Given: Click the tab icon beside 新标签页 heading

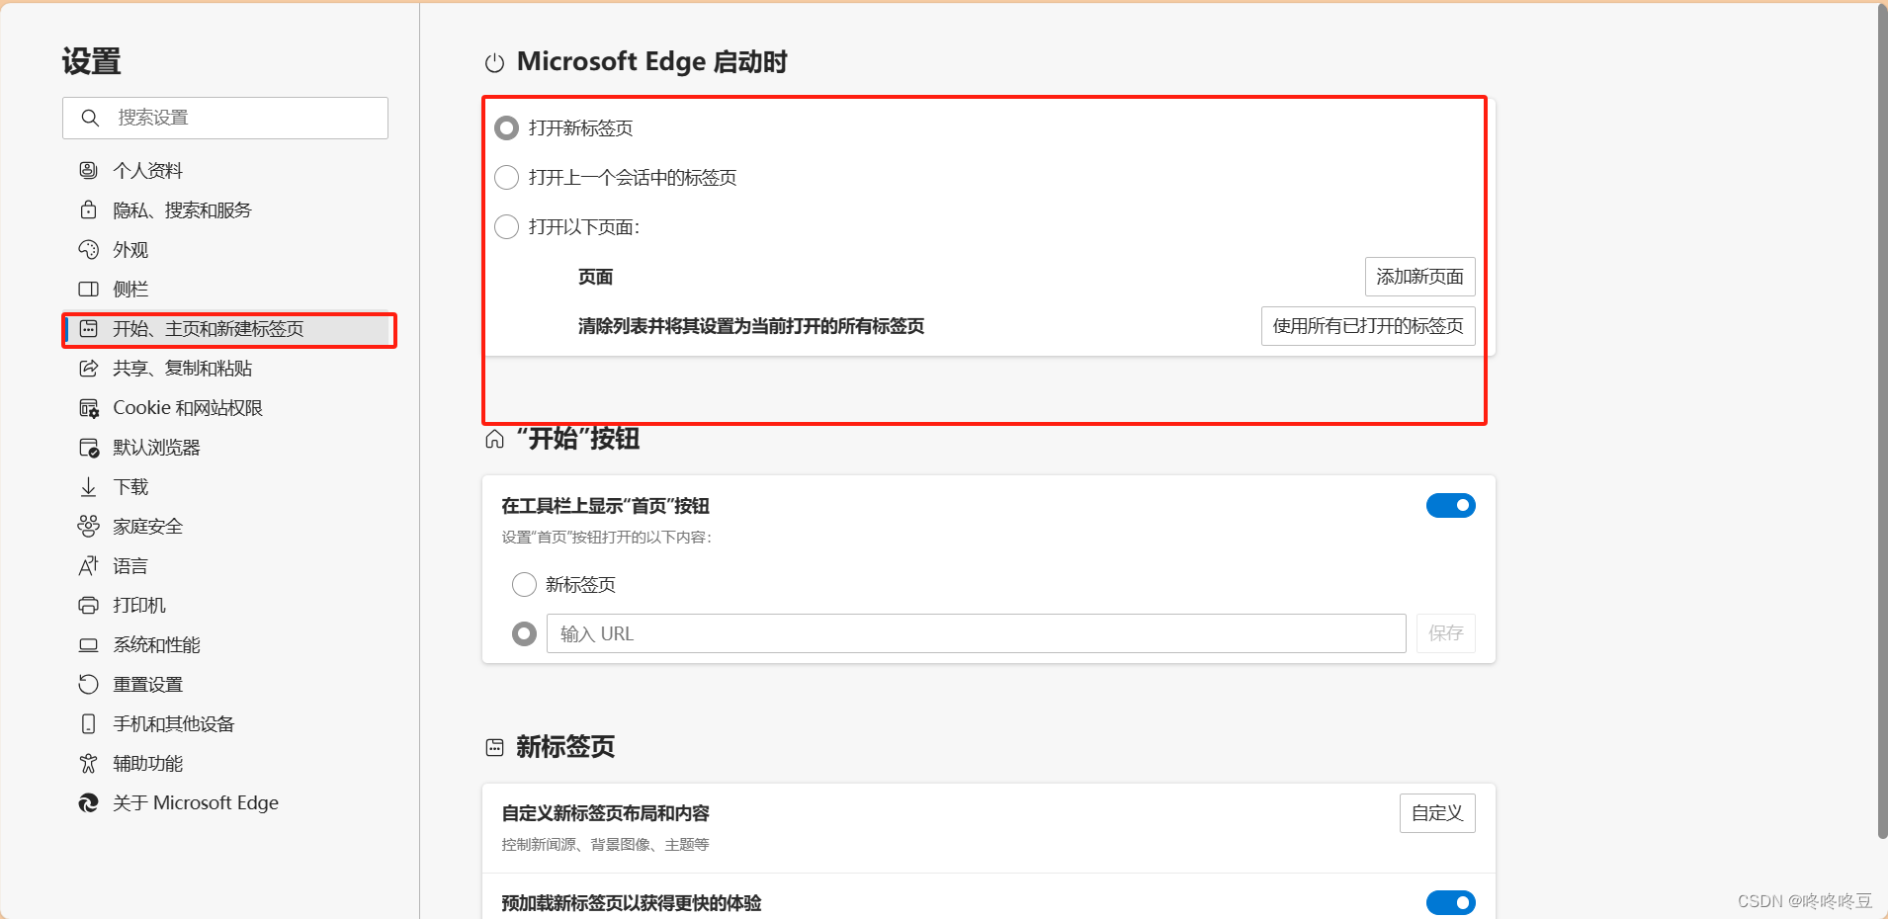Looking at the screenshot, I should click(494, 747).
